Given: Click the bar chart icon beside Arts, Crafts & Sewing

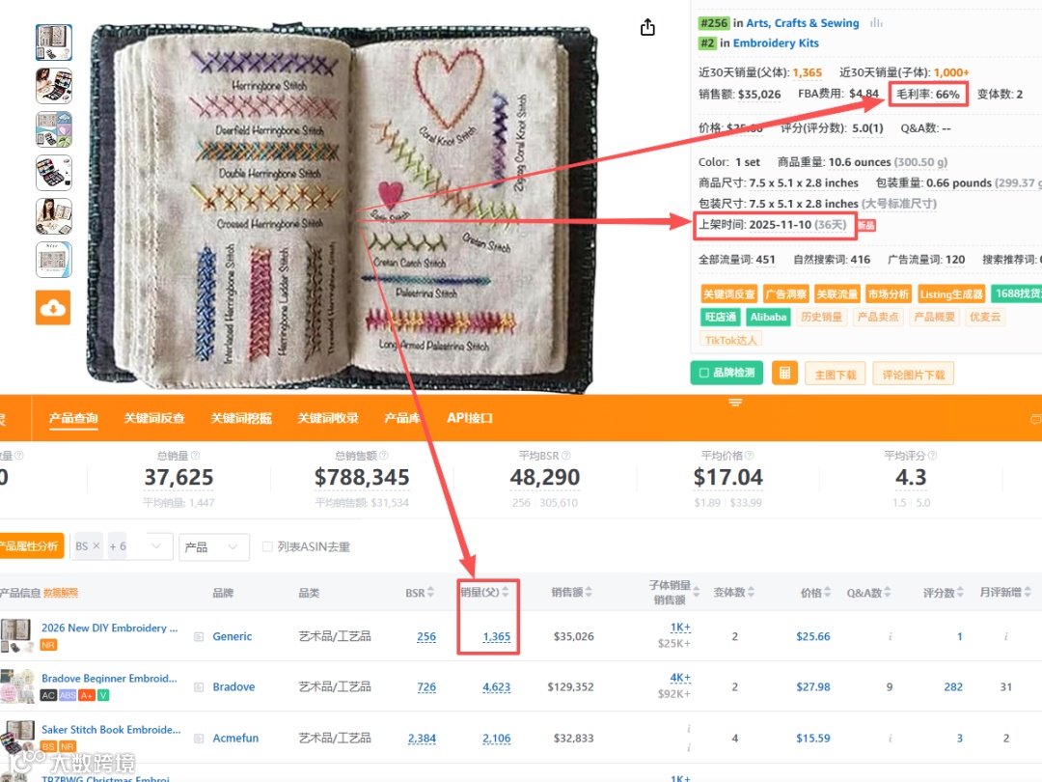Looking at the screenshot, I should [876, 22].
